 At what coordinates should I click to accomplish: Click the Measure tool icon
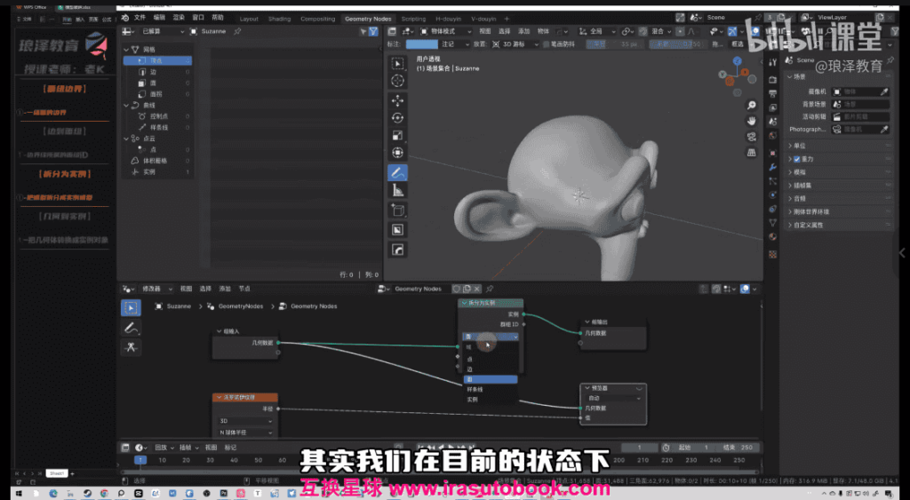coord(397,191)
